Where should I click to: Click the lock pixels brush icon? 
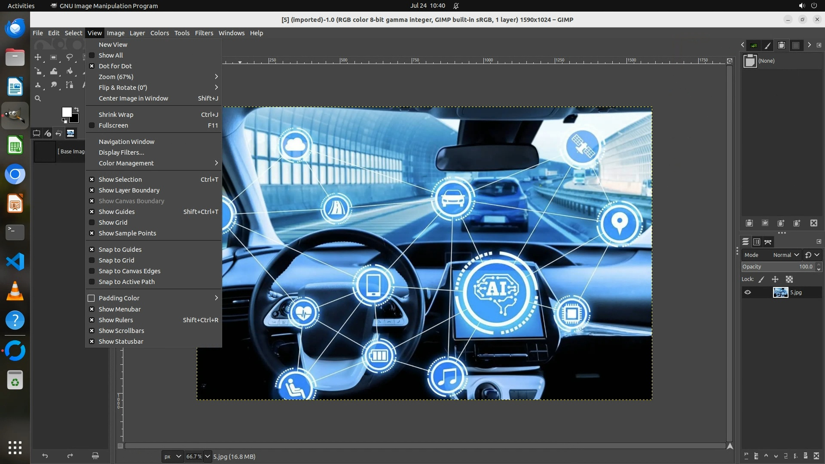(761, 279)
